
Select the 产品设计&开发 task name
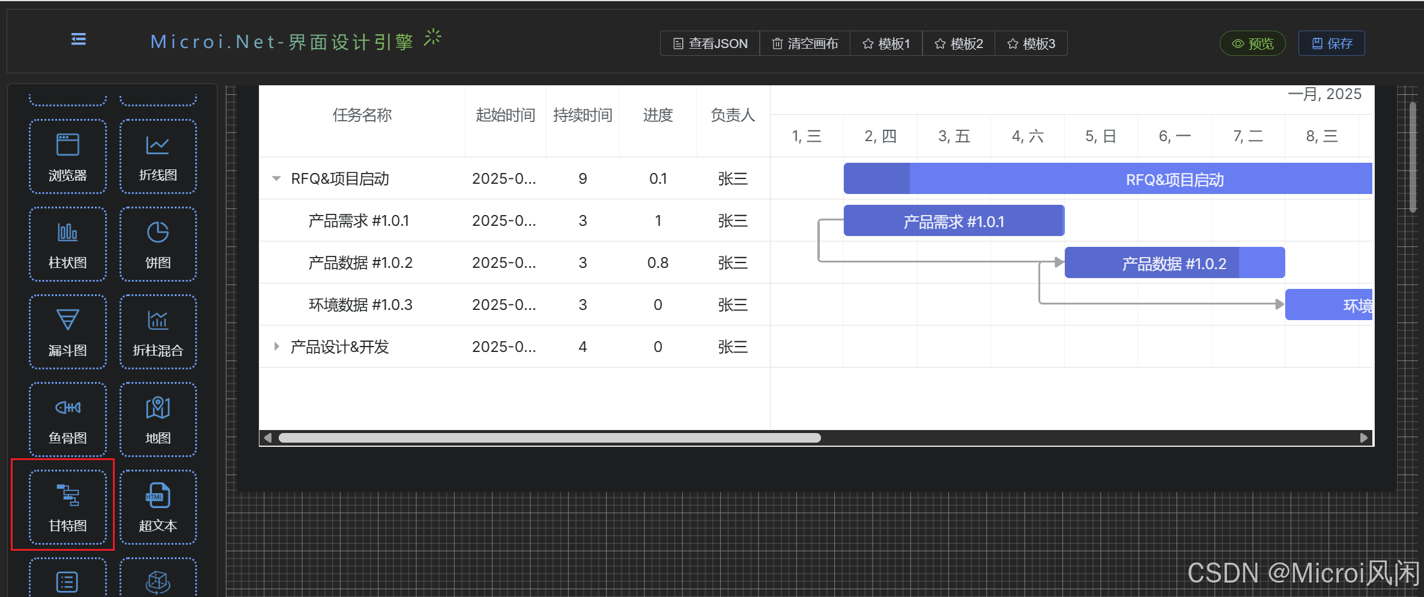pos(340,347)
